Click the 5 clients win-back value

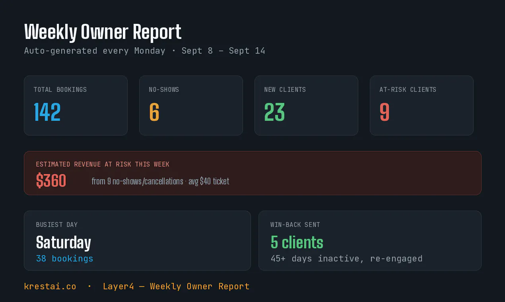(297, 242)
